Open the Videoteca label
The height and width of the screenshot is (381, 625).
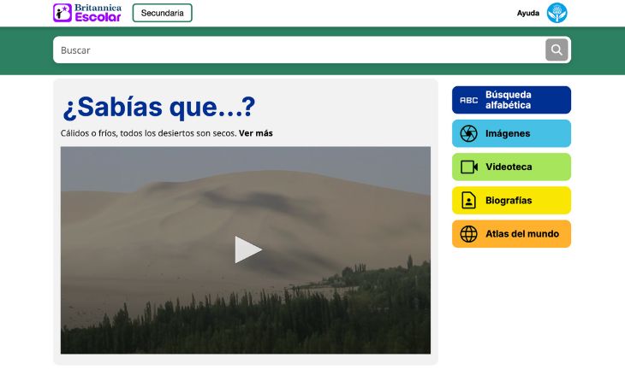coord(509,167)
